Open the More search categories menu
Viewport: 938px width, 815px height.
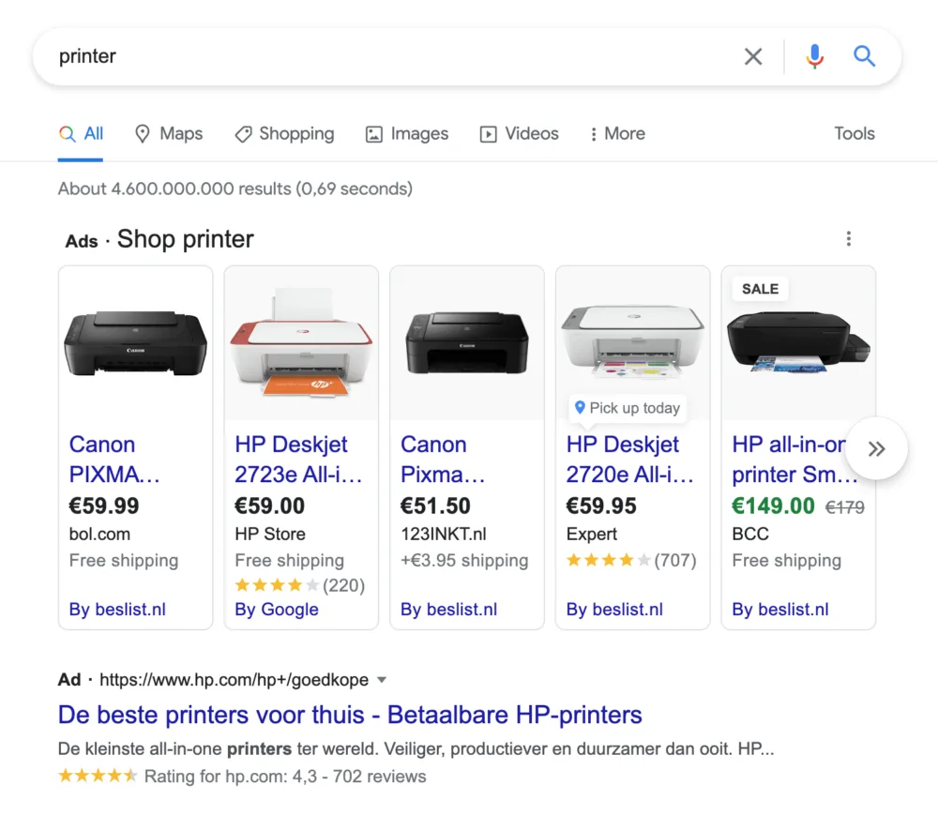tap(617, 134)
